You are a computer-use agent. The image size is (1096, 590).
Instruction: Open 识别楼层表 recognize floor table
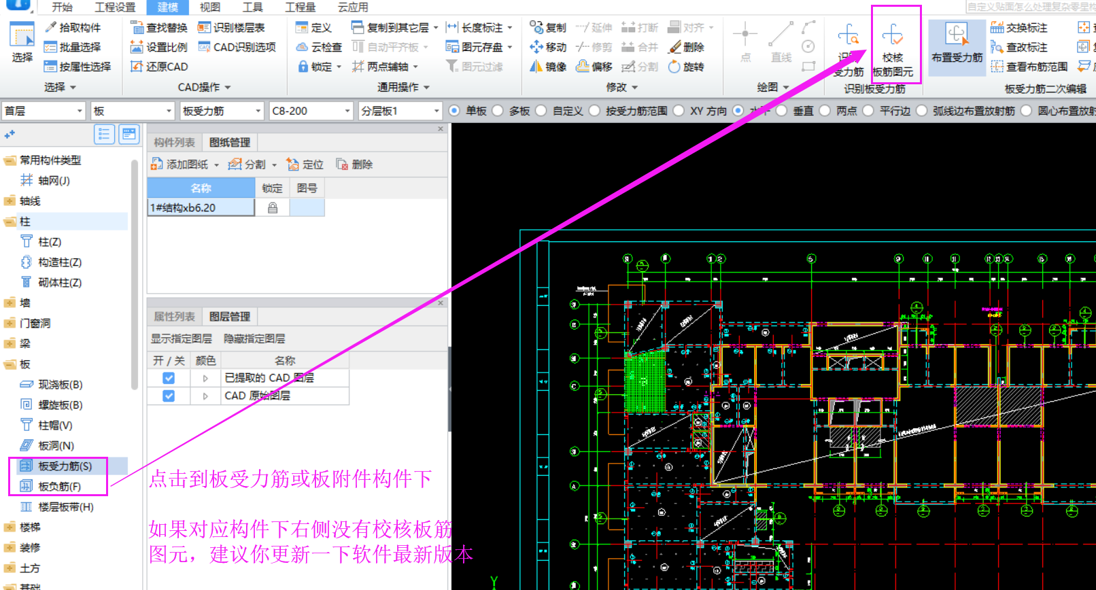[x=231, y=27]
